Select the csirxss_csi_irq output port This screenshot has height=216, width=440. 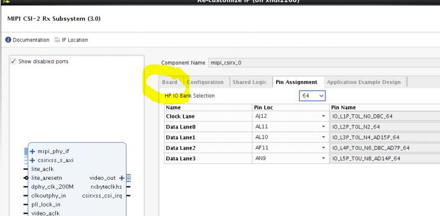pyautogui.click(x=102, y=195)
